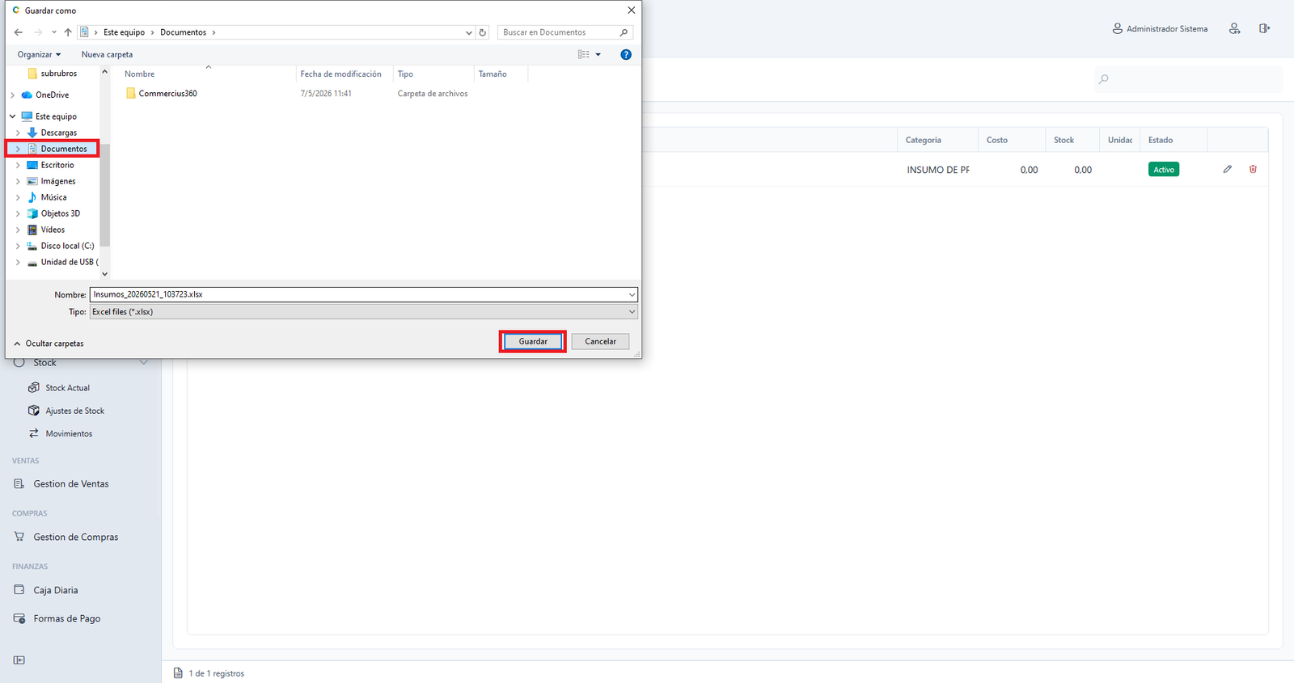The image size is (1294, 683).
Task: Click the refresh address bar icon
Action: (483, 32)
